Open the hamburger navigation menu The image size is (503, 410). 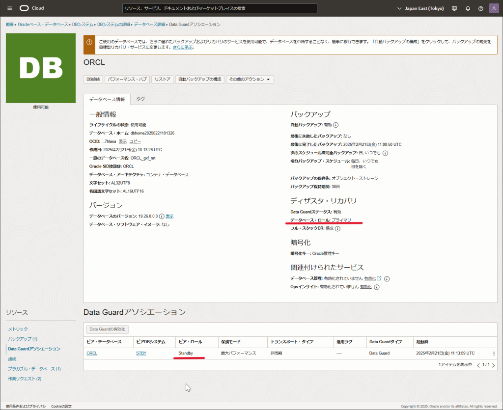coord(10,8)
